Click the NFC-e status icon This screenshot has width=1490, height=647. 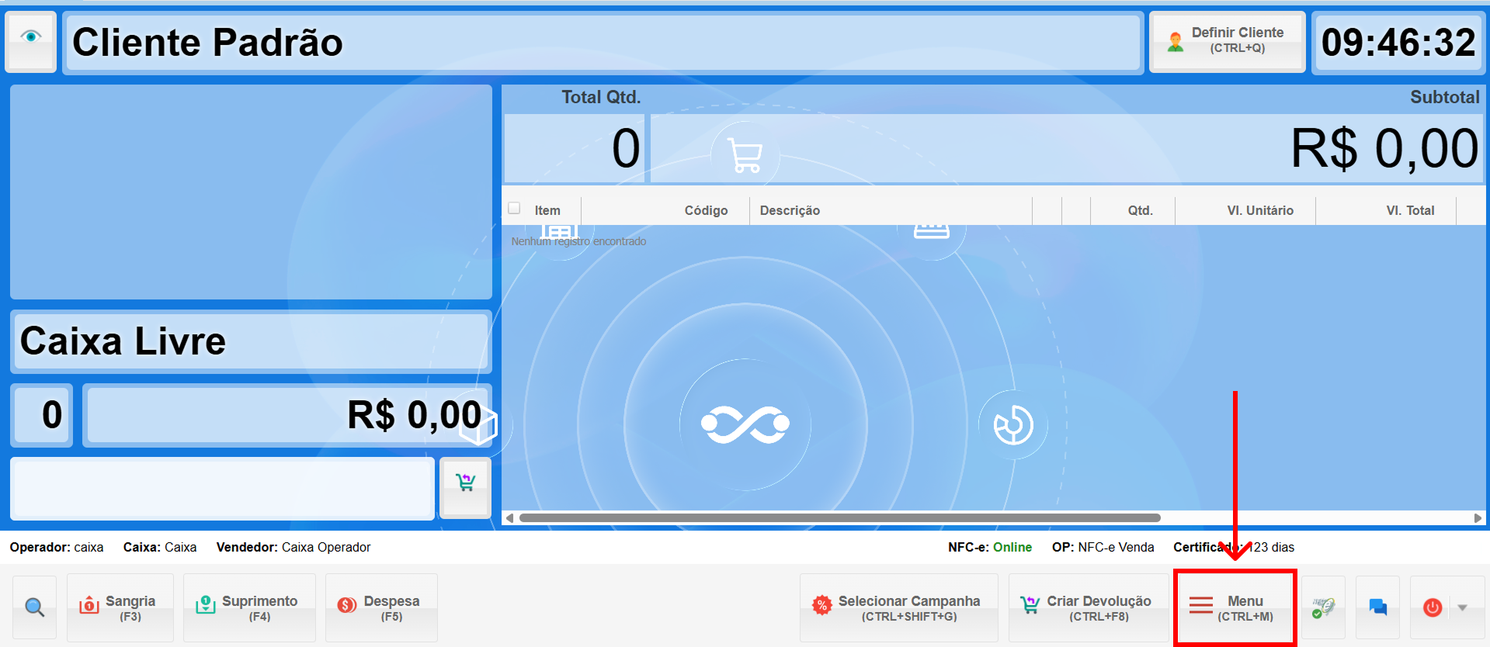(1323, 607)
